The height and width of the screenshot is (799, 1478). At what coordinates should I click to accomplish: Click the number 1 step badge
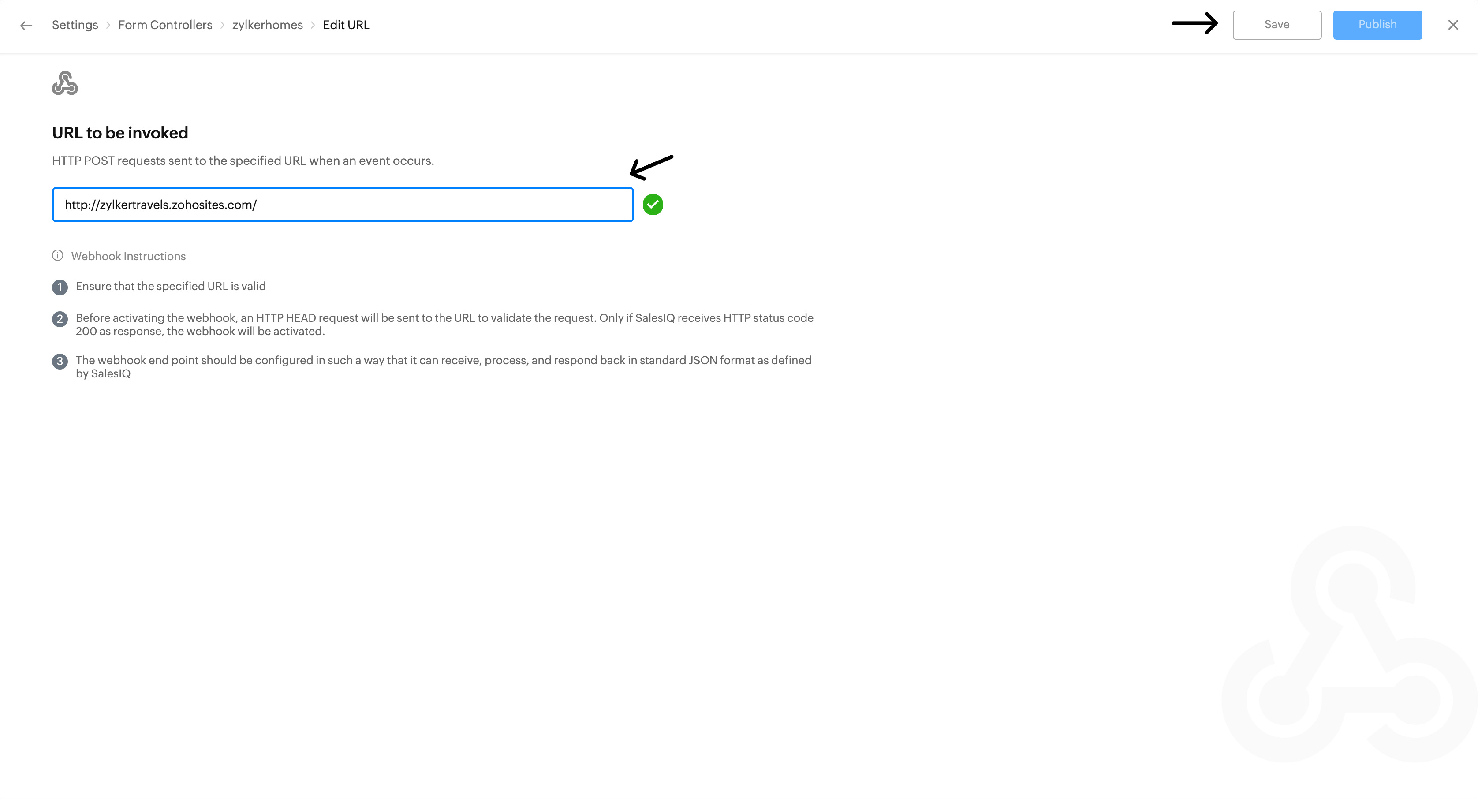(x=60, y=287)
